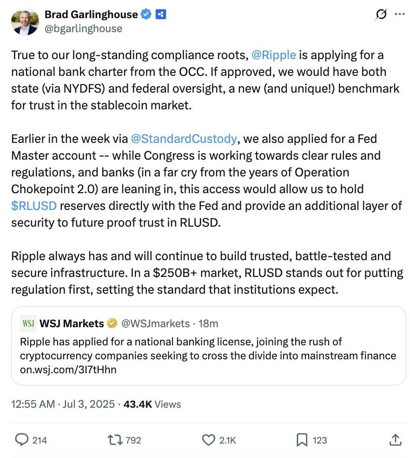Screen dimensions: 410x458
Task: Click the share upload icon
Action: tap(394, 439)
